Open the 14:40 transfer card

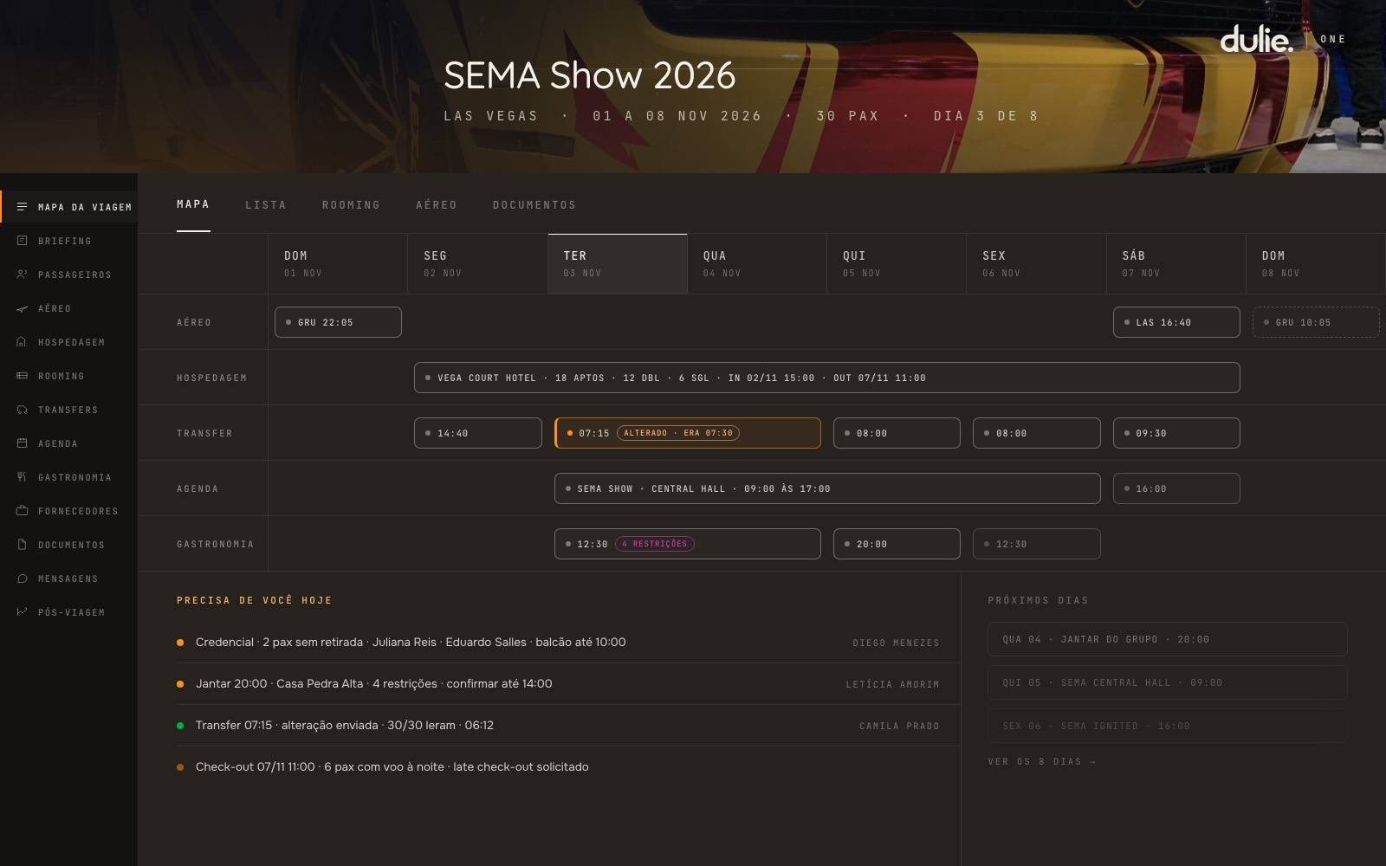coord(478,433)
